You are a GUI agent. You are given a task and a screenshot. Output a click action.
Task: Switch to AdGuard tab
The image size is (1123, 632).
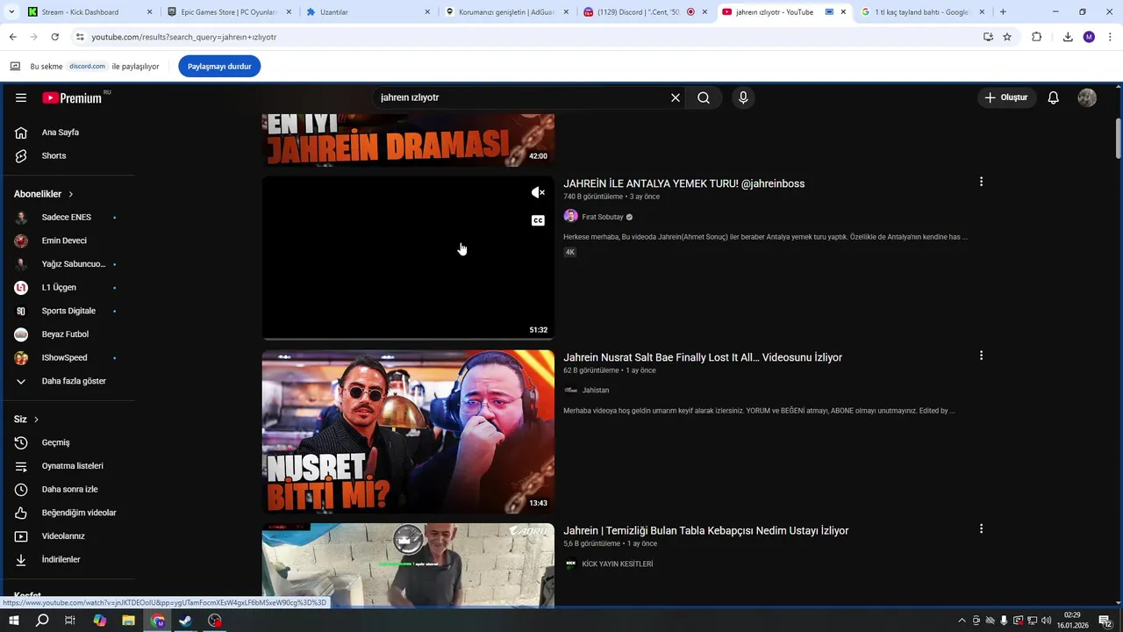pos(506,12)
